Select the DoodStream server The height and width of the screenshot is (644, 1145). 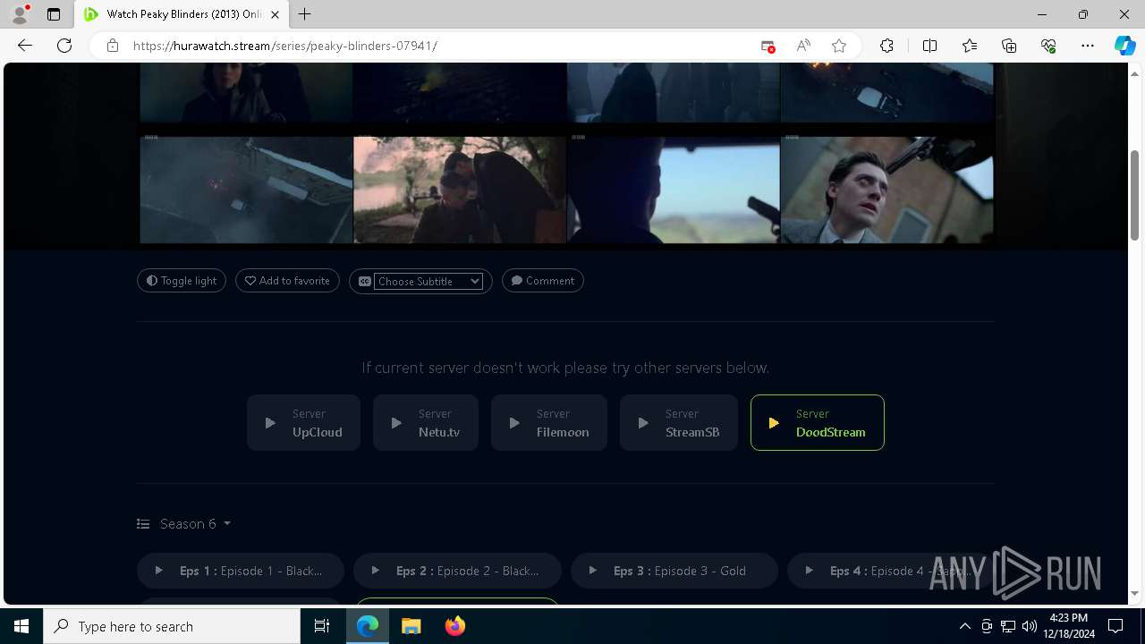(x=818, y=423)
